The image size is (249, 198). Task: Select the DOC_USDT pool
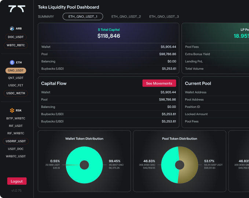pos(17,37)
